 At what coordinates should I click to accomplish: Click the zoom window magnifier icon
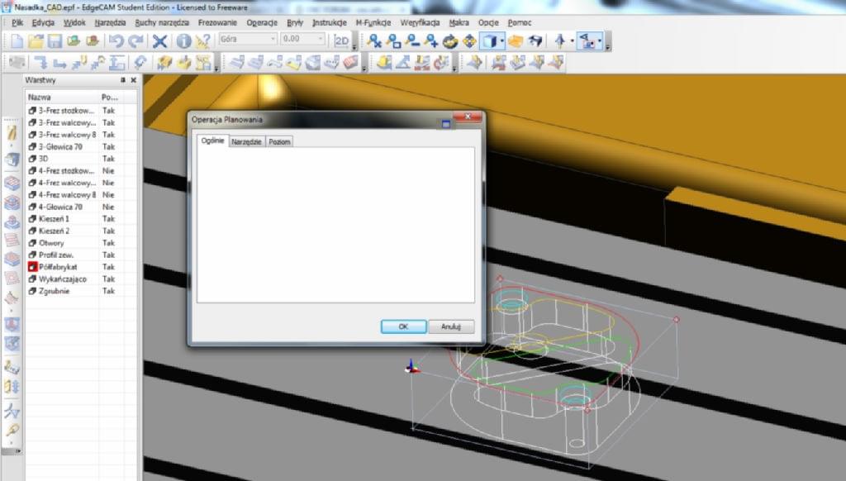(x=394, y=41)
